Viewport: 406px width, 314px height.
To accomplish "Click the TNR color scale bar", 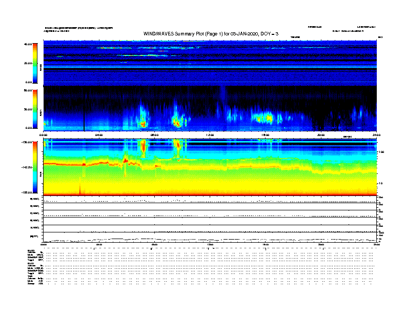I will [x=35, y=167].
